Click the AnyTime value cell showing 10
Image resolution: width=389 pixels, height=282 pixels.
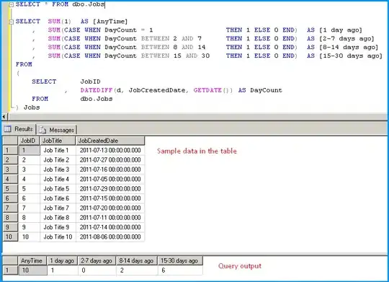point(32,270)
